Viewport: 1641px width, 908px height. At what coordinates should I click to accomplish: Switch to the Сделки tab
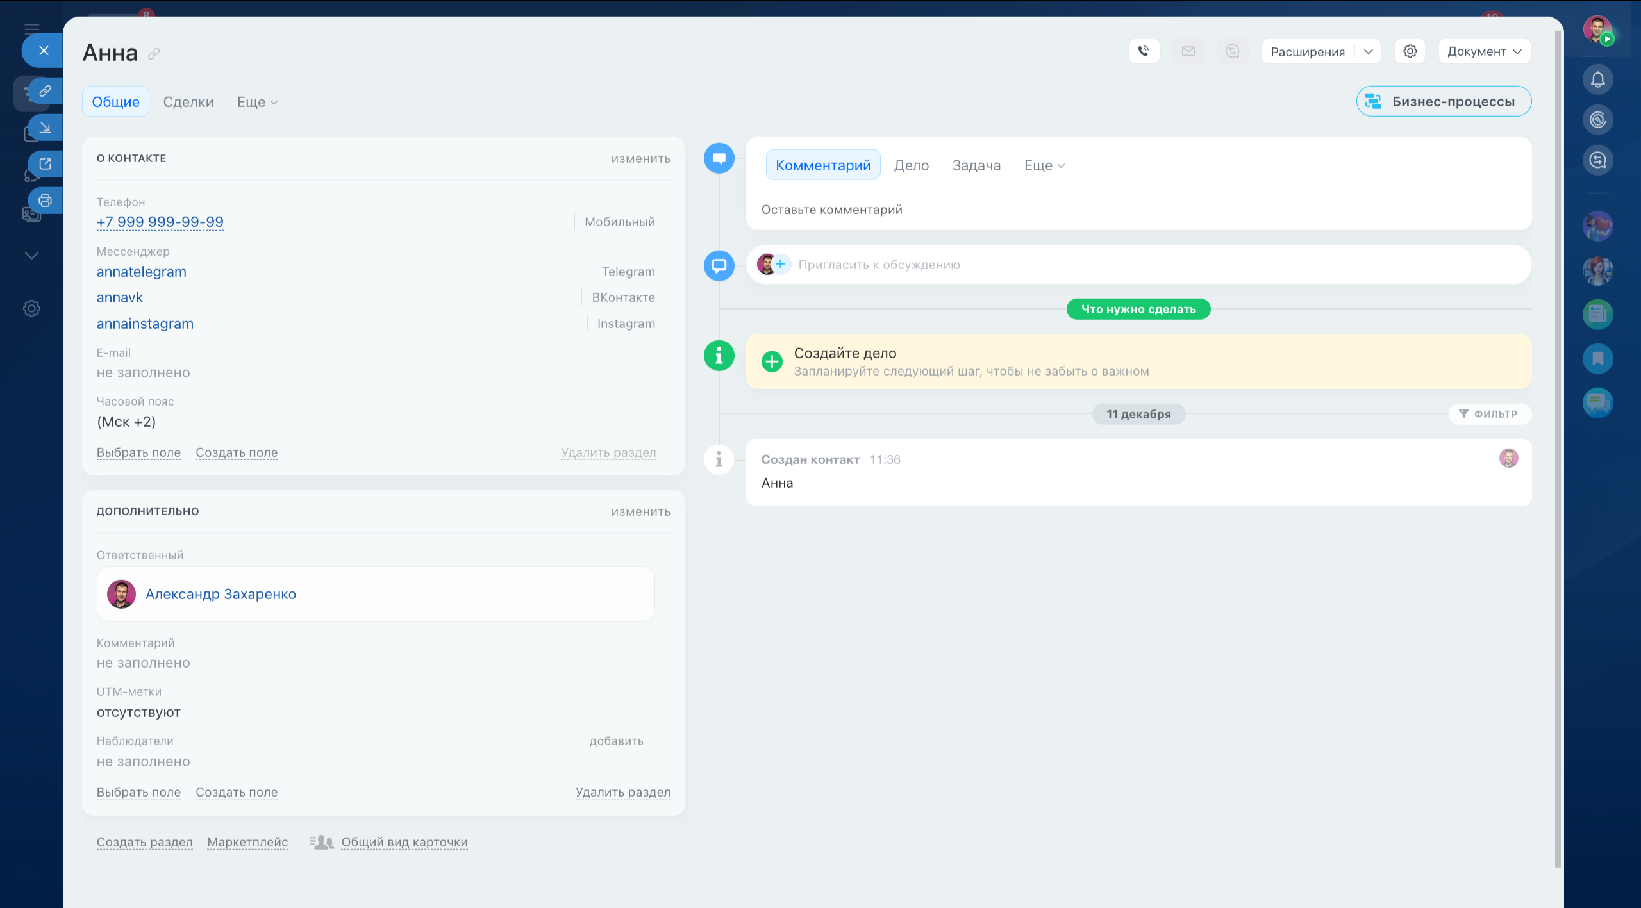click(x=188, y=102)
